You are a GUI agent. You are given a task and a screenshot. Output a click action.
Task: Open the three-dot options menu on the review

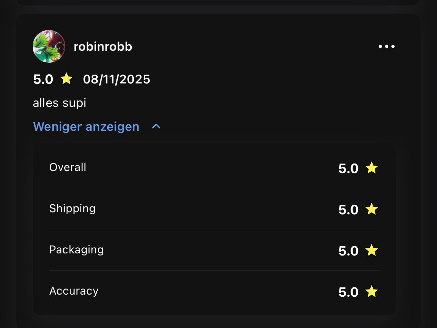(387, 46)
